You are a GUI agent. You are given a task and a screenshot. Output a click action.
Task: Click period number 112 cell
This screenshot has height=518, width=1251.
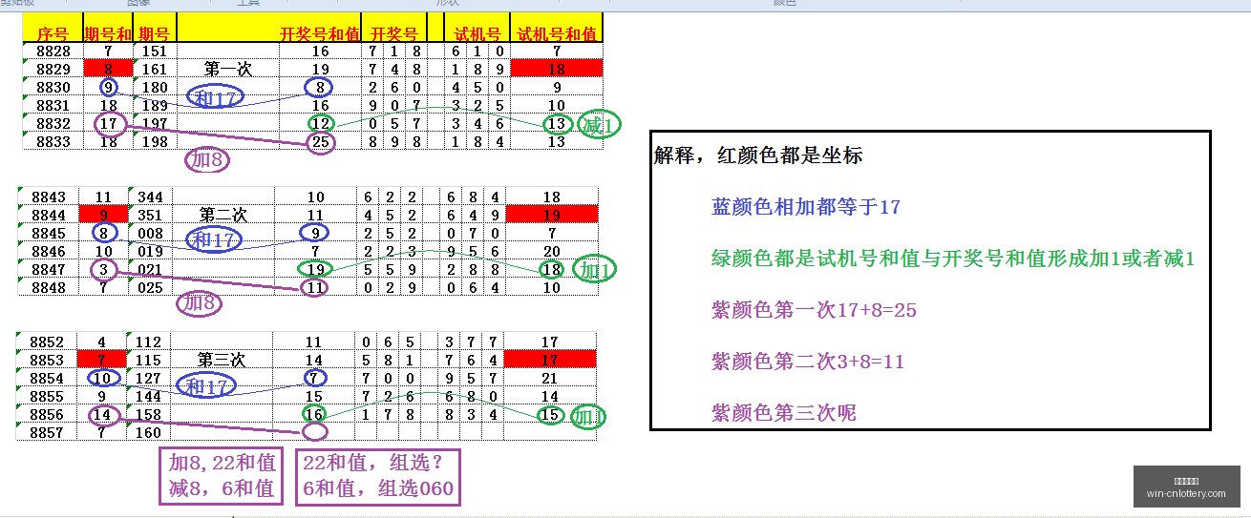coord(149,342)
